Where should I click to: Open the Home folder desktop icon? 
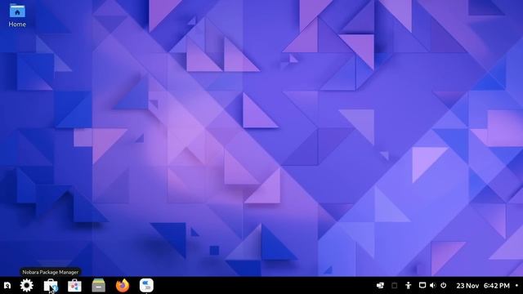[17, 16]
